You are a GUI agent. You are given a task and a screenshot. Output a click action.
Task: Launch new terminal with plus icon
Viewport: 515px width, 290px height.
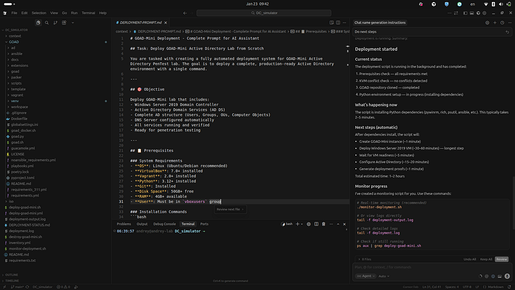(297, 224)
